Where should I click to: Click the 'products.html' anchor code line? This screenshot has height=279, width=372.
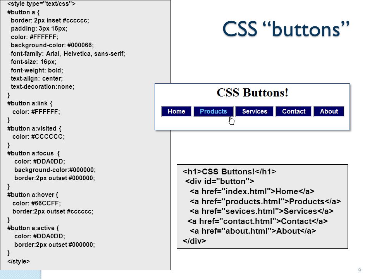pyautogui.click(x=265, y=201)
